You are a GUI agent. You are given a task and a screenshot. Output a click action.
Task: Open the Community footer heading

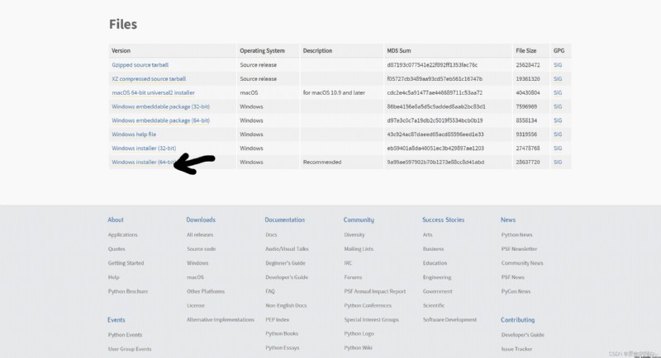(359, 219)
